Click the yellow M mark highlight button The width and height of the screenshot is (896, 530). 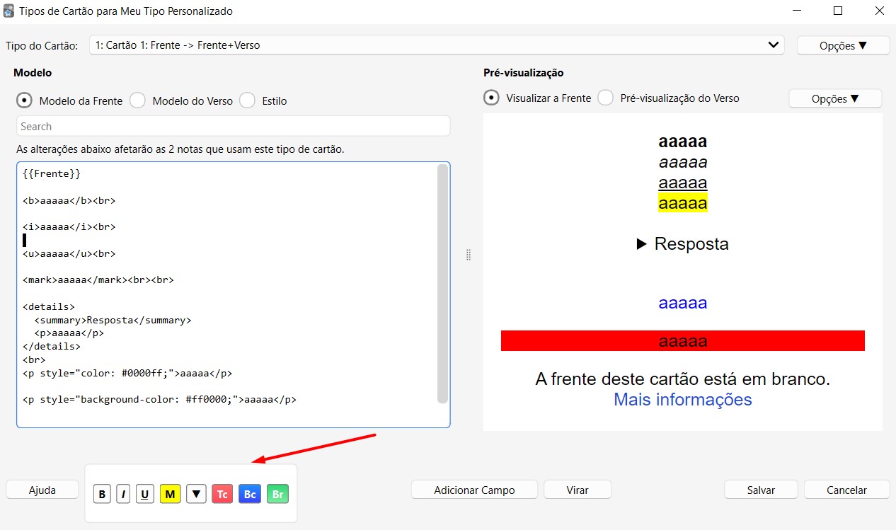171,494
